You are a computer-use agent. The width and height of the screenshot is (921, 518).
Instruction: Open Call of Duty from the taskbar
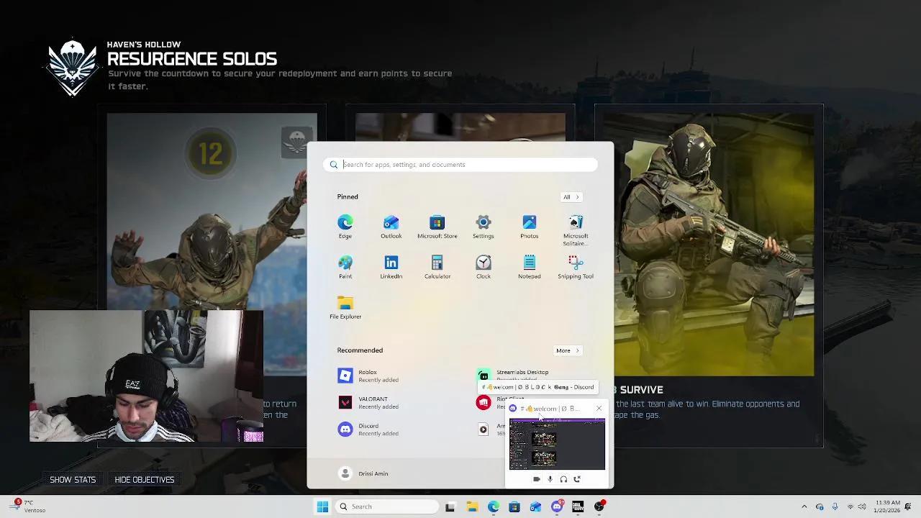[x=578, y=506]
